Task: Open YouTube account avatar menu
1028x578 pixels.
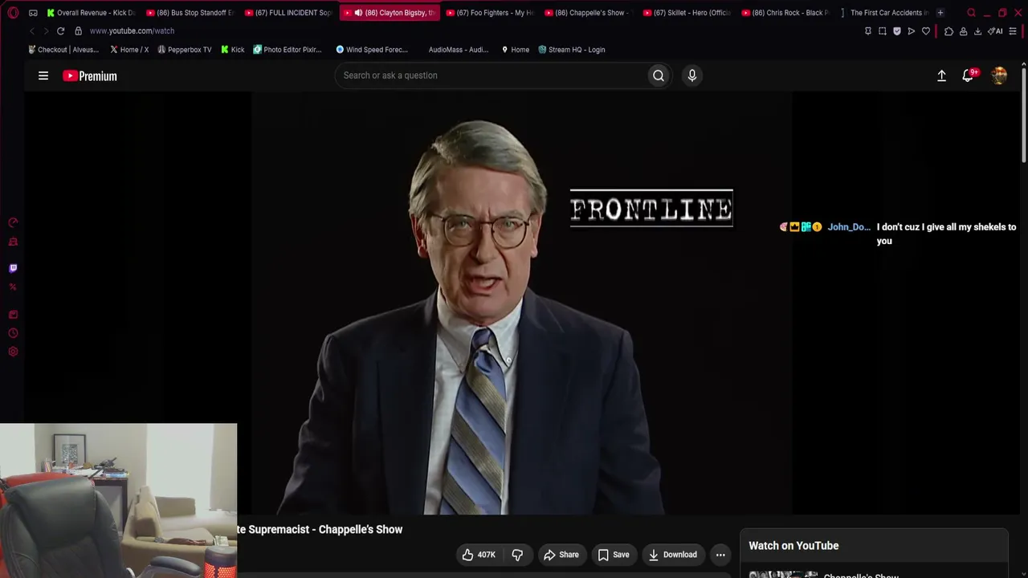Action: (x=999, y=75)
